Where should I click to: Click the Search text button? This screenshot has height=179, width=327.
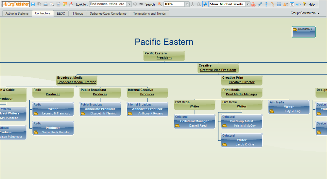(150, 4)
